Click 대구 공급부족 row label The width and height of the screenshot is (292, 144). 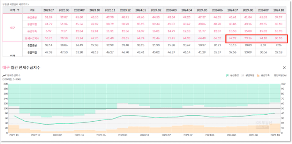pyautogui.click(x=32, y=31)
